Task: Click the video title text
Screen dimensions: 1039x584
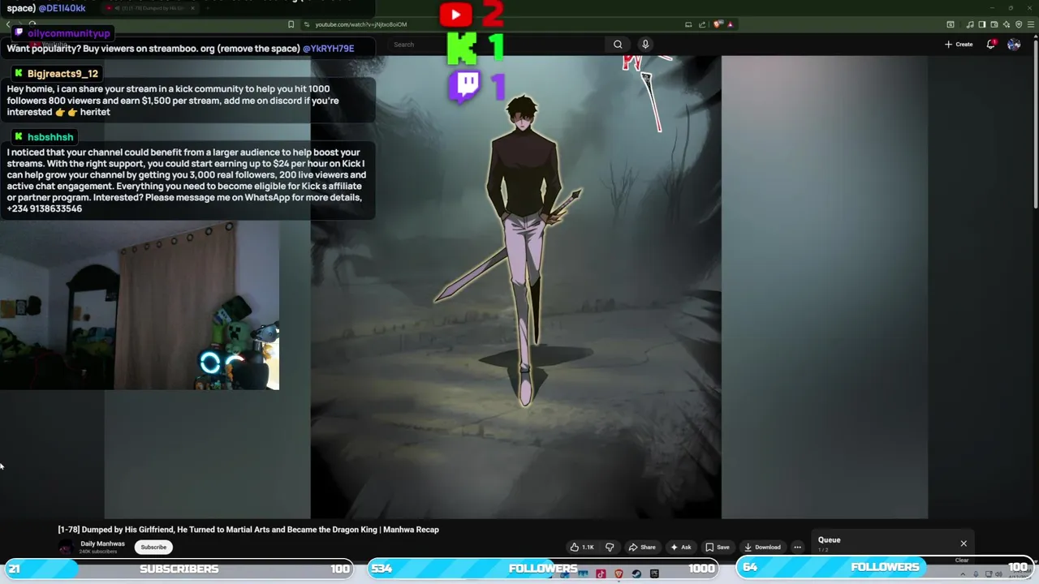Action: tap(248, 530)
